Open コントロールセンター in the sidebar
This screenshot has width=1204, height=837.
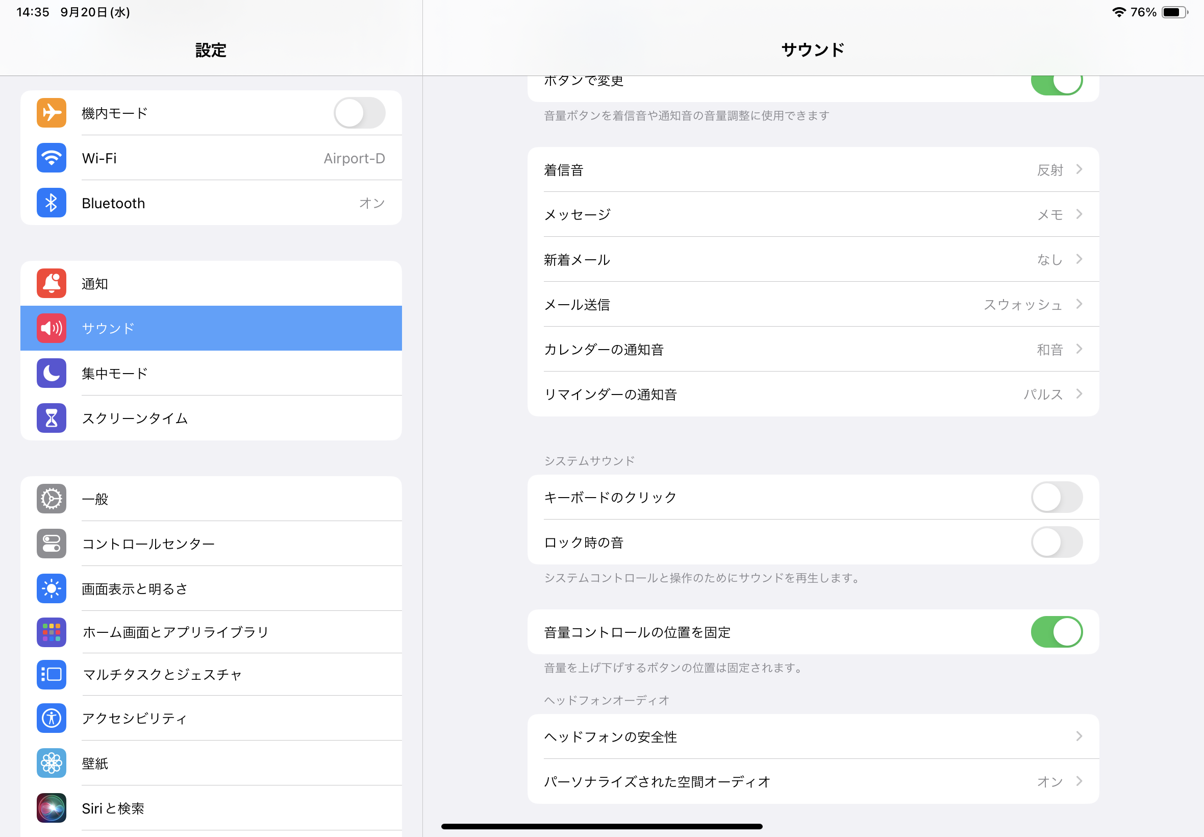click(211, 544)
